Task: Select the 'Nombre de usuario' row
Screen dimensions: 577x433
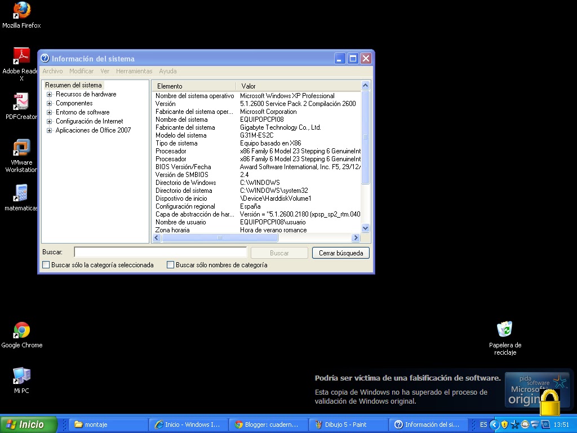Action: tap(258, 222)
